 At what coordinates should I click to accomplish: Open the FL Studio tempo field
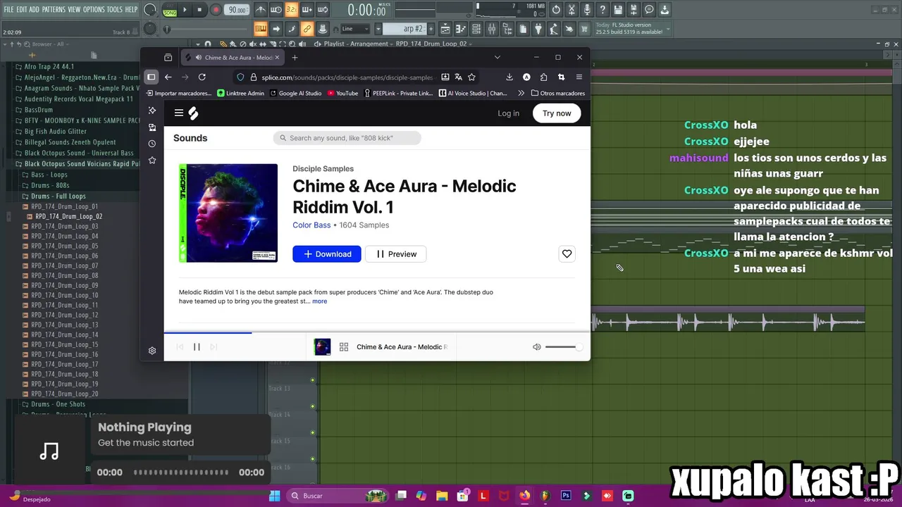click(237, 10)
